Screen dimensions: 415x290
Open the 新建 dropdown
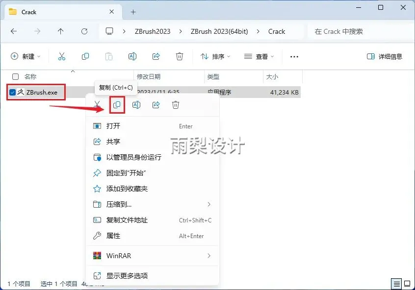26,56
